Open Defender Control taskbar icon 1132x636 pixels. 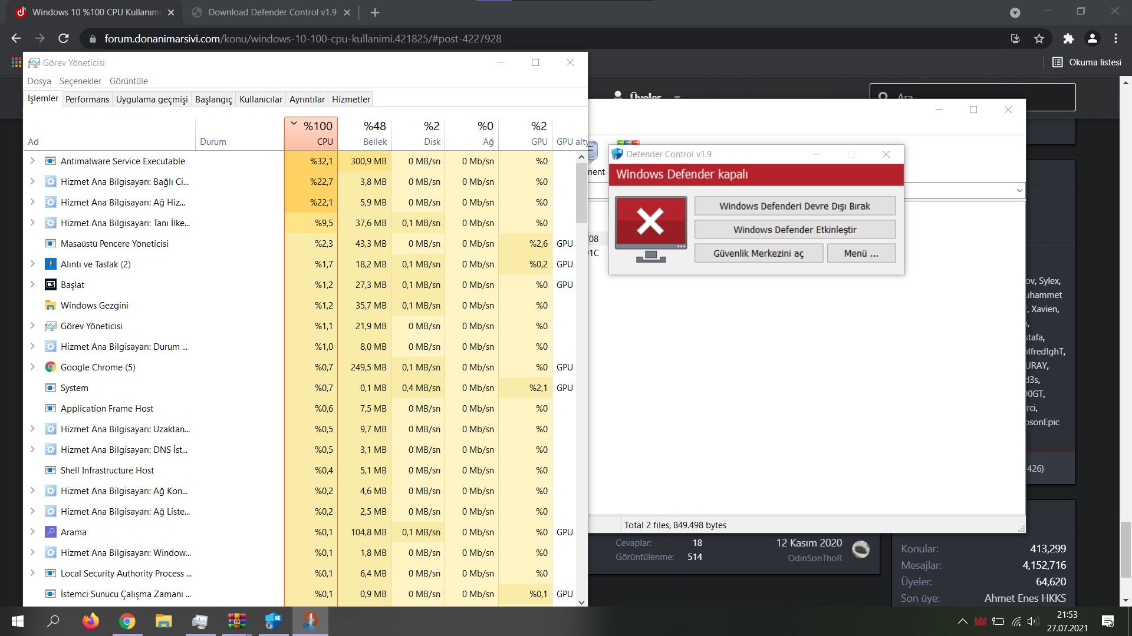[274, 621]
